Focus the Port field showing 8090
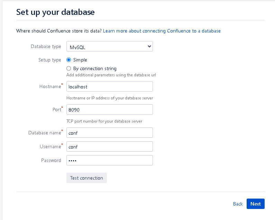Image resolution: width=275 pixels, height=220 pixels. [109, 109]
